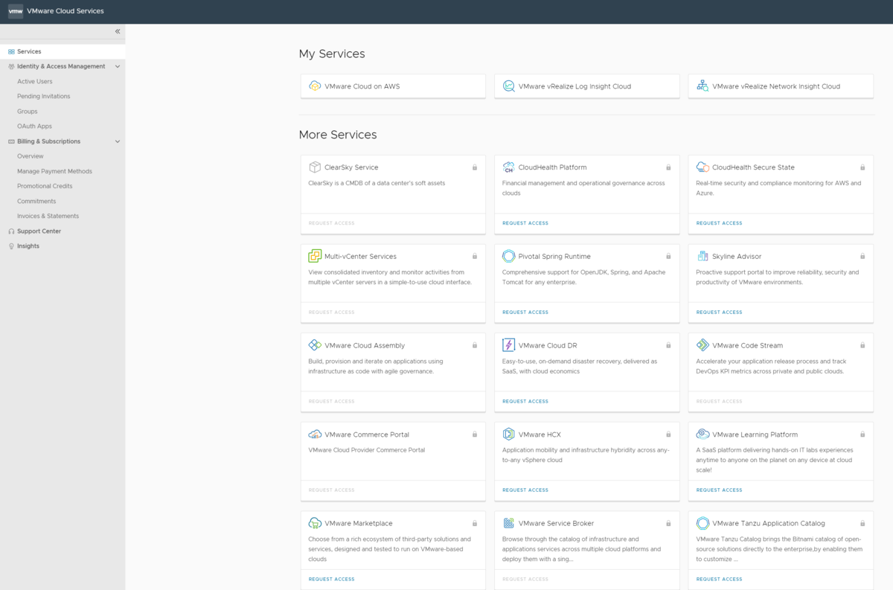
Task: Request access to VMware Cloud DR
Action: [x=525, y=401]
